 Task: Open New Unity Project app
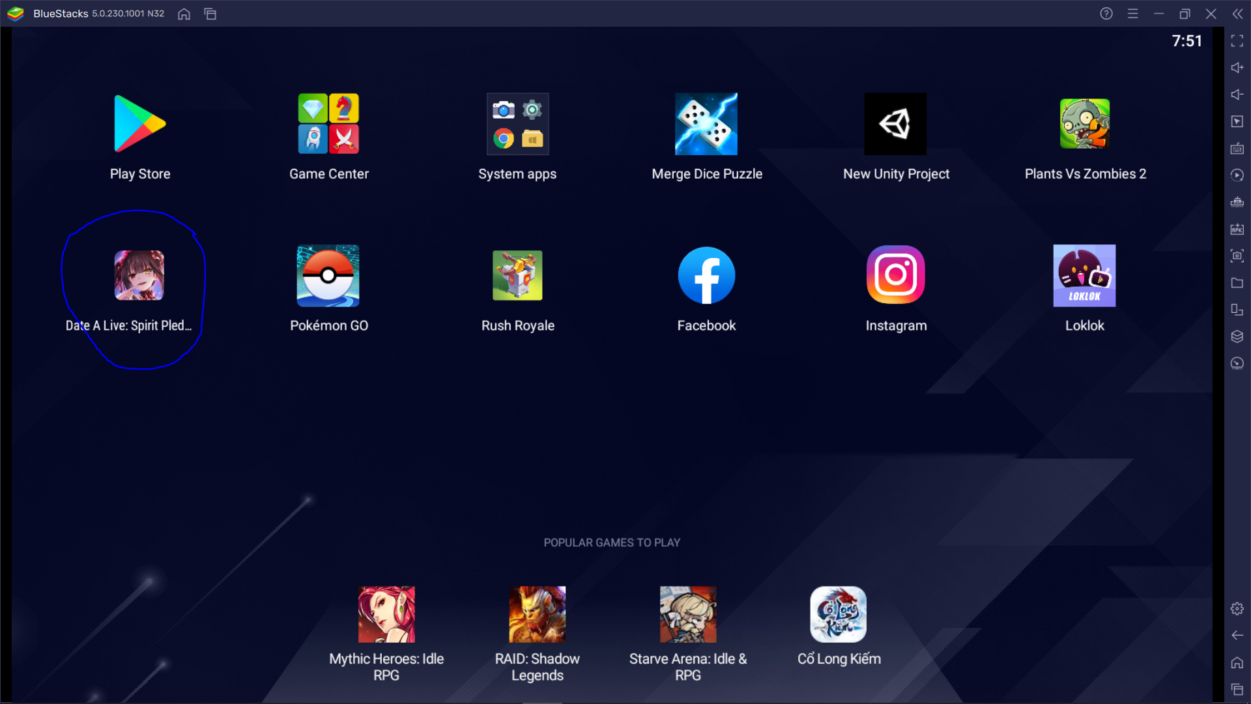coord(895,124)
